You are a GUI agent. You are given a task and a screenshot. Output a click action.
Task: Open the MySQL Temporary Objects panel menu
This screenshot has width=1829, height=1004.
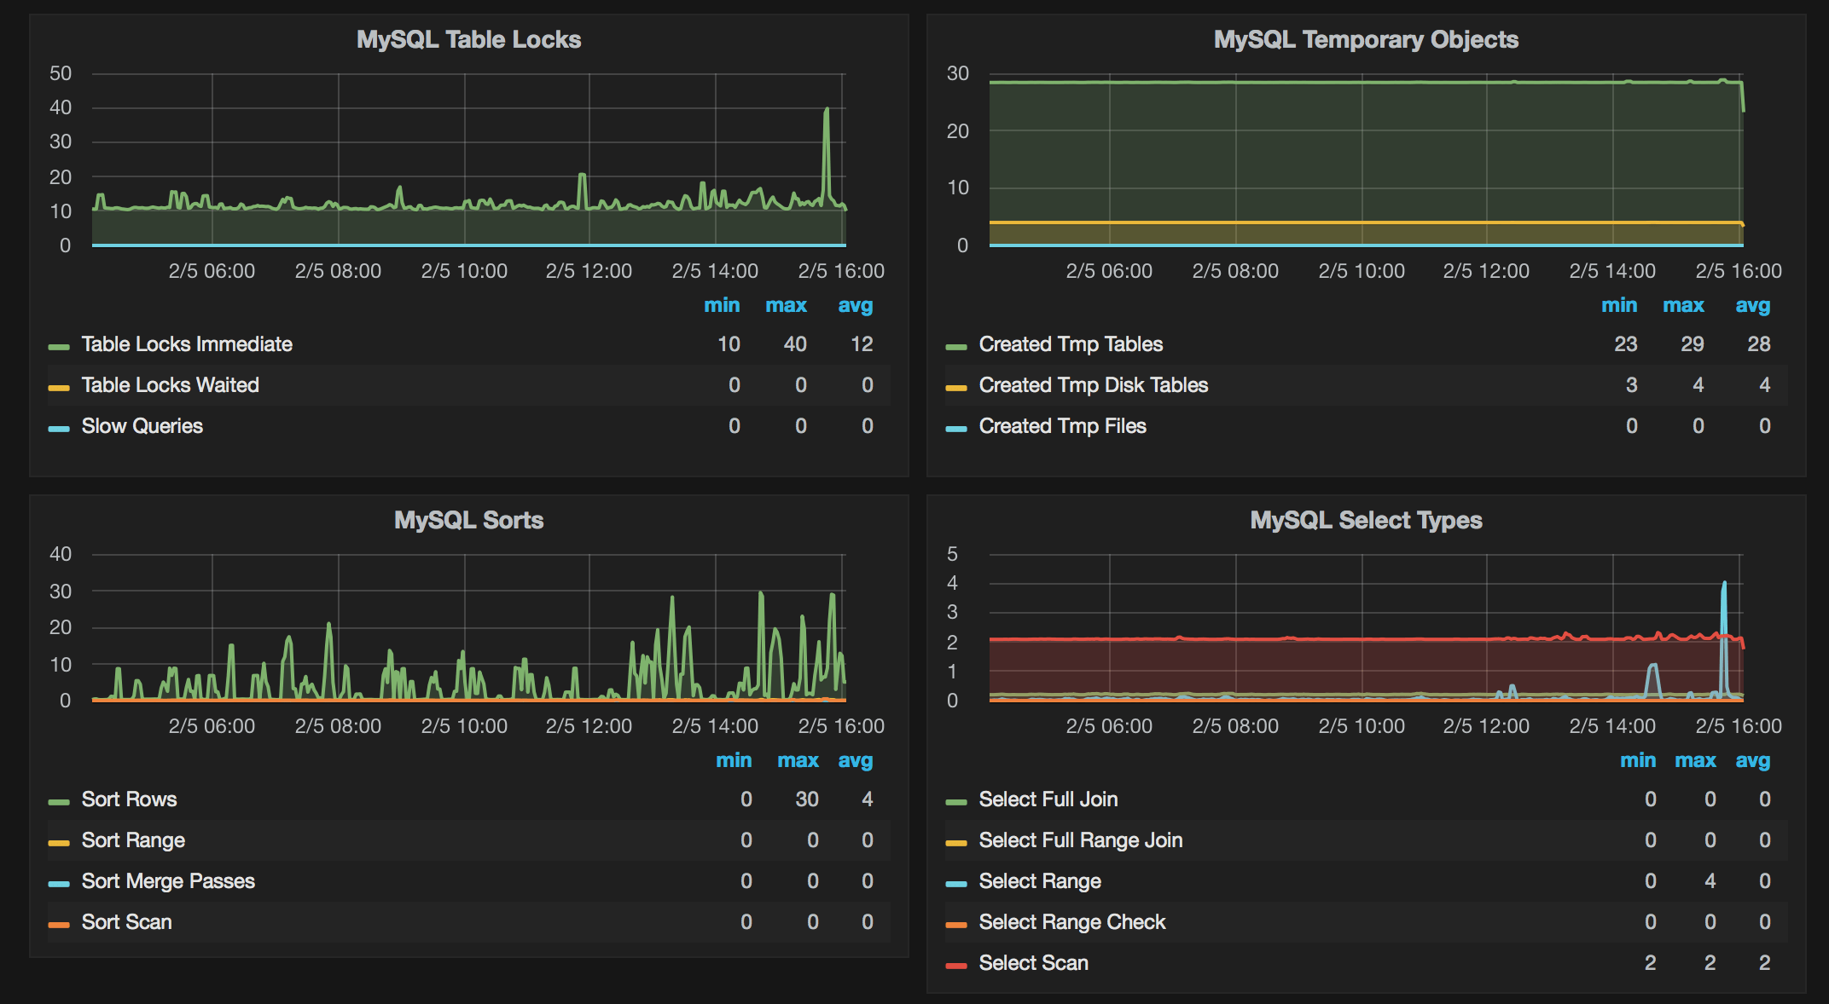pyautogui.click(x=1366, y=39)
